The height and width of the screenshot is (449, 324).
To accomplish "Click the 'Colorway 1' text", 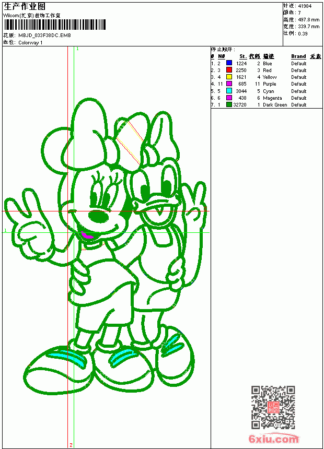I will 30,43.
